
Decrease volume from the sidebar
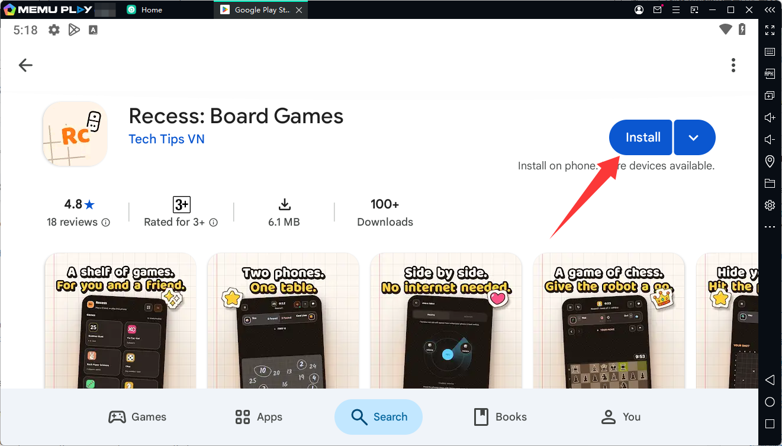pos(770,139)
